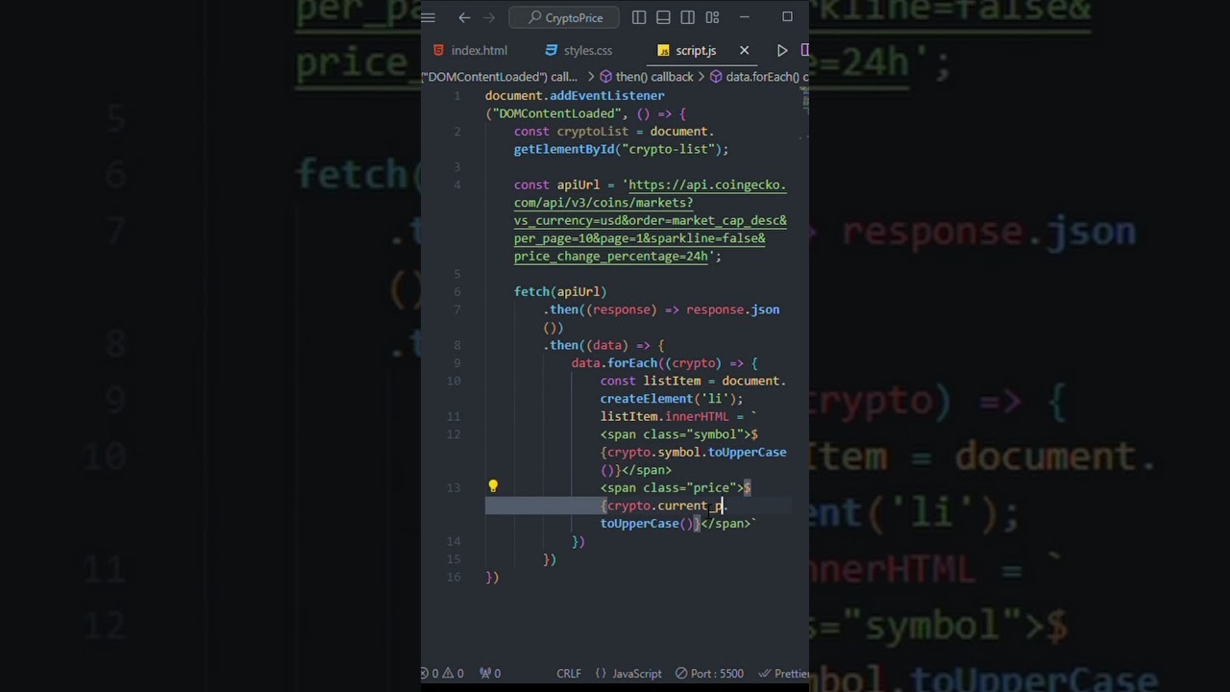Toggle the secondary side bar layout icon
Screen dimensions: 1230x692
(x=687, y=17)
